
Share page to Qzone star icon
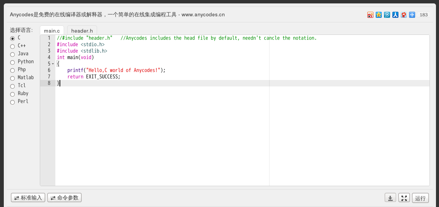pyautogui.click(x=378, y=15)
